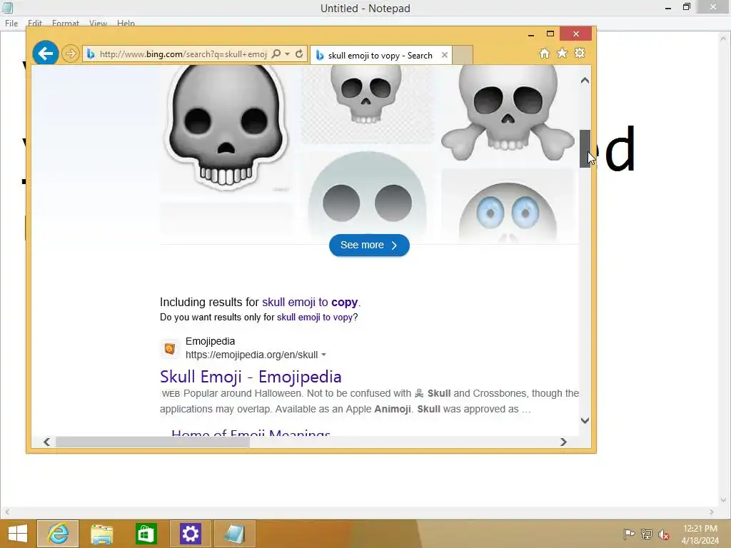Click the browser Forward arrow button

(x=71, y=54)
